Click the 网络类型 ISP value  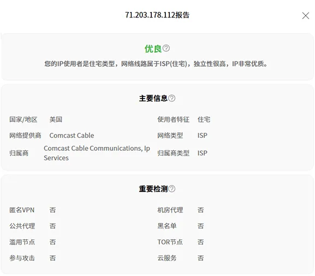tap(203, 136)
